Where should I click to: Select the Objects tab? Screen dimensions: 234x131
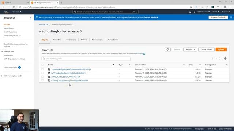pyautogui.click(x=45, y=40)
